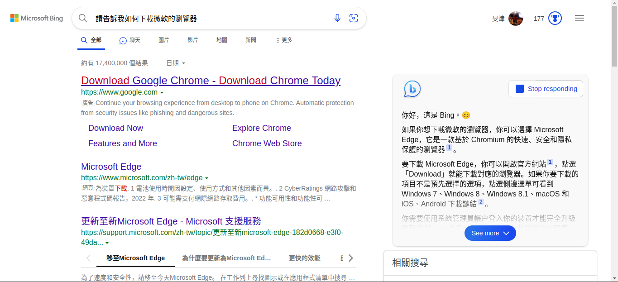Image resolution: width=618 pixels, height=282 pixels.
Task: Open 更新至新Microsoft Edge support result
Action: (x=171, y=221)
